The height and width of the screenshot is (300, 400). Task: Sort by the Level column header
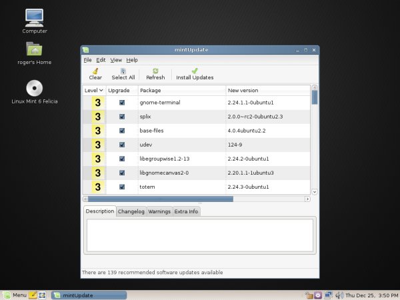pos(94,90)
